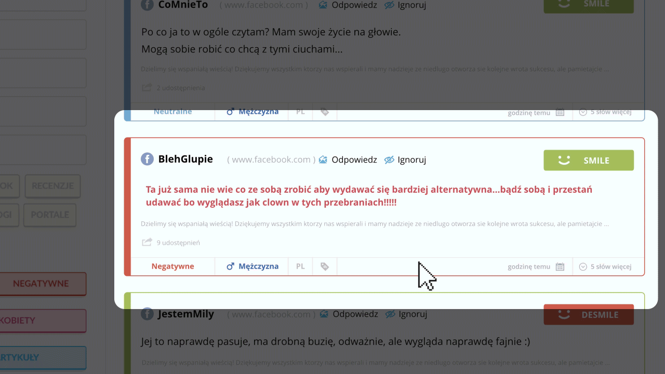Click the share icon next to 9 udostępnień
Viewport: 665px width, 374px height.
147,242
